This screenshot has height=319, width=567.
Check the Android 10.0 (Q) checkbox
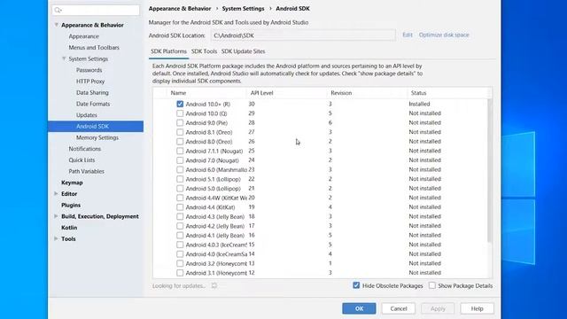tap(180, 113)
